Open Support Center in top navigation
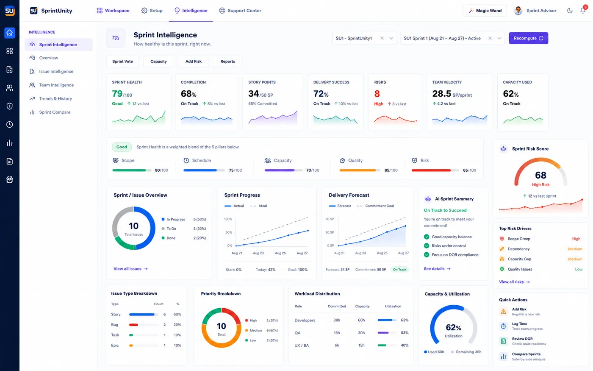Image resolution: width=593 pixels, height=371 pixels. coord(240,11)
